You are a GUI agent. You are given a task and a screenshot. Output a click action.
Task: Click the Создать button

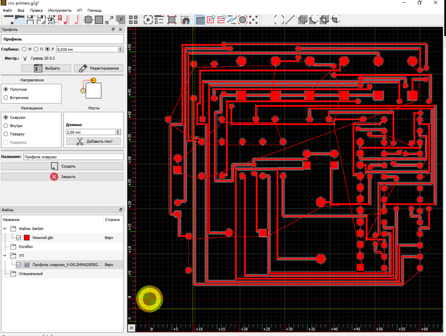click(x=62, y=166)
